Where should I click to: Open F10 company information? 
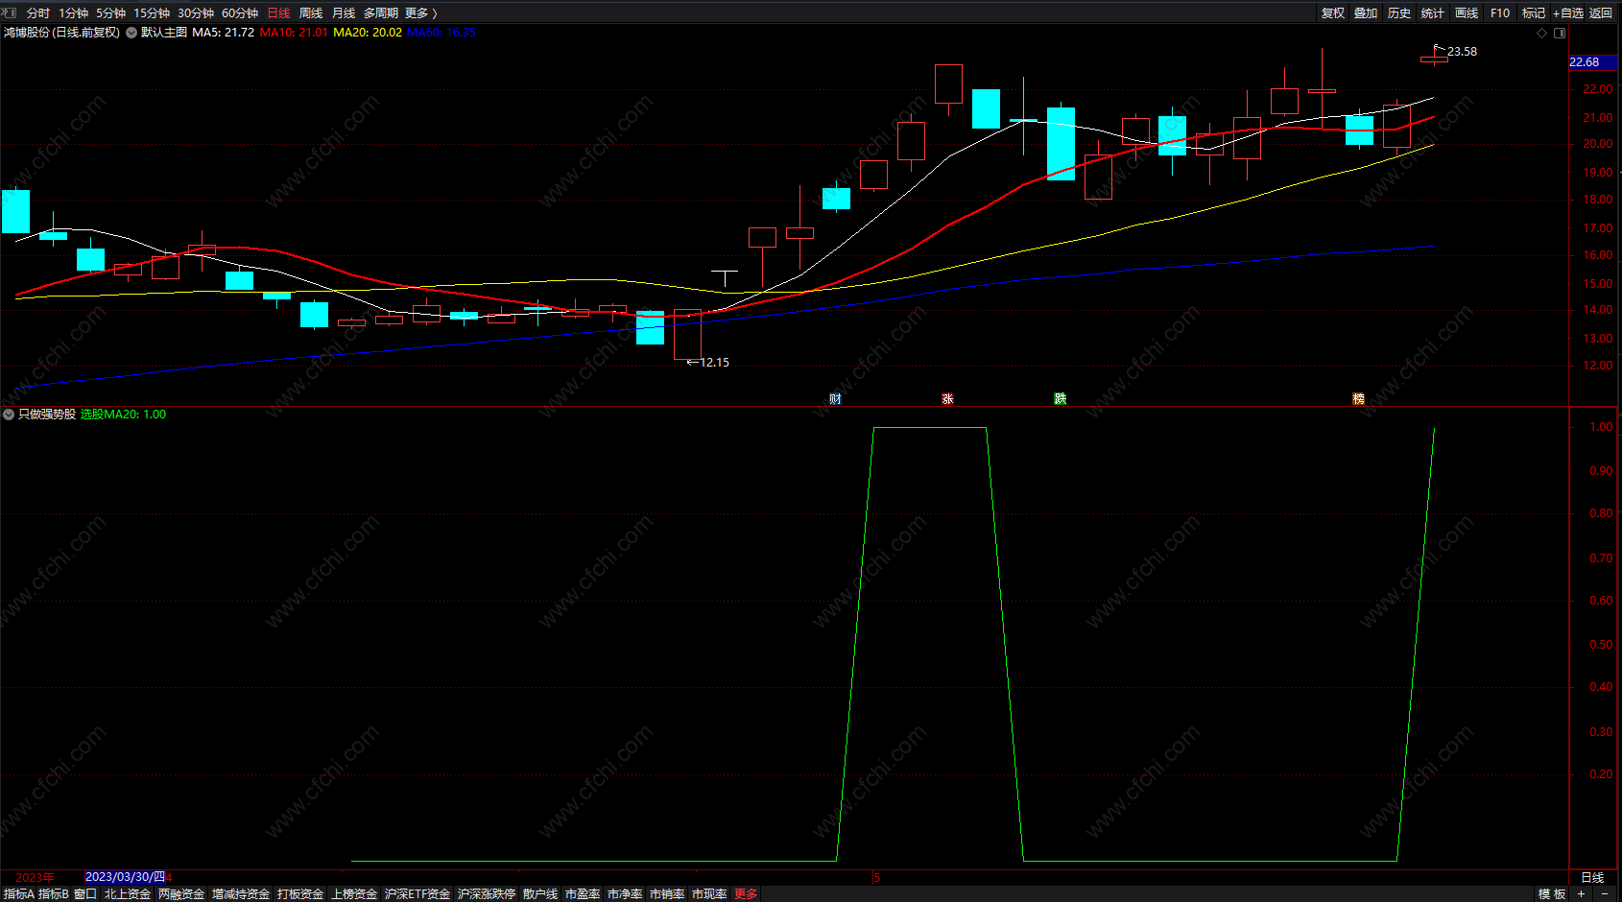pyautogui.click(x=1500, y=13)
